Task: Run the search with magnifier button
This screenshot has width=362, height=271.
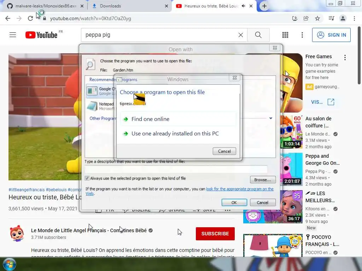Action: coord(258,35)
